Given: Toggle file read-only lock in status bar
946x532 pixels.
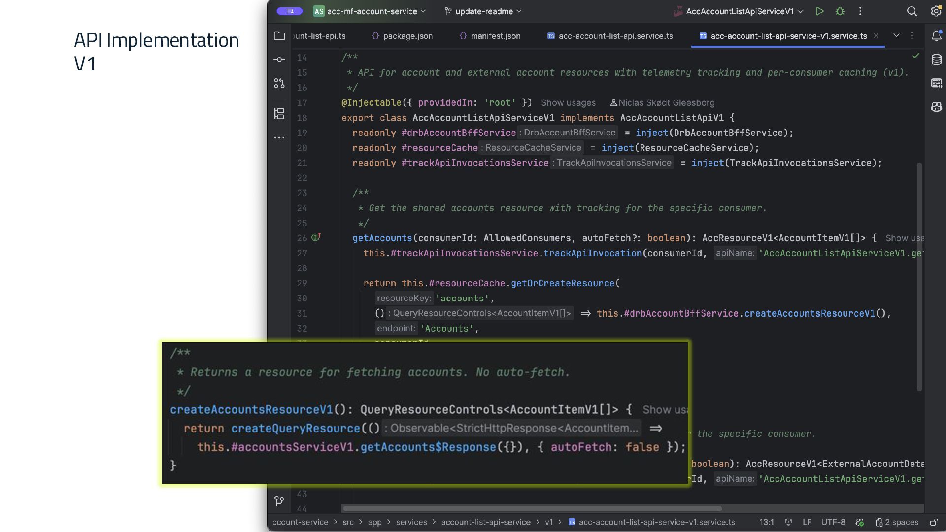Looking at the screenshot, I should [x=933, y=522].
